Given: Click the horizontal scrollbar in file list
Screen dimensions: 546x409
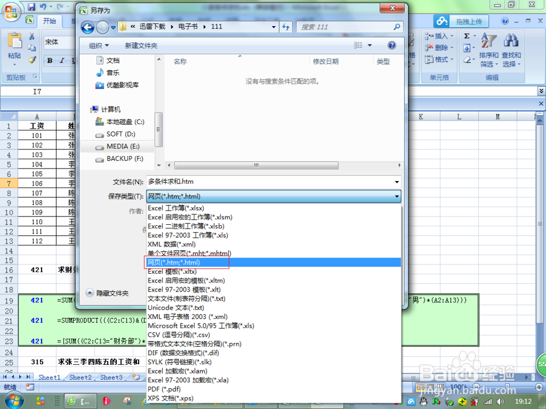Looking at the screenshot, I should pyautogui.click(x=256, y=165).
